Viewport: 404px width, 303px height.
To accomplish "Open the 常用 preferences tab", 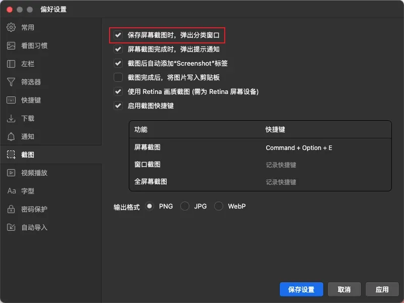I will 51,27.
